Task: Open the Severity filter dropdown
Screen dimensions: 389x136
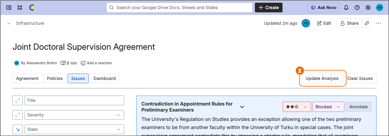Action: [74, 115]
